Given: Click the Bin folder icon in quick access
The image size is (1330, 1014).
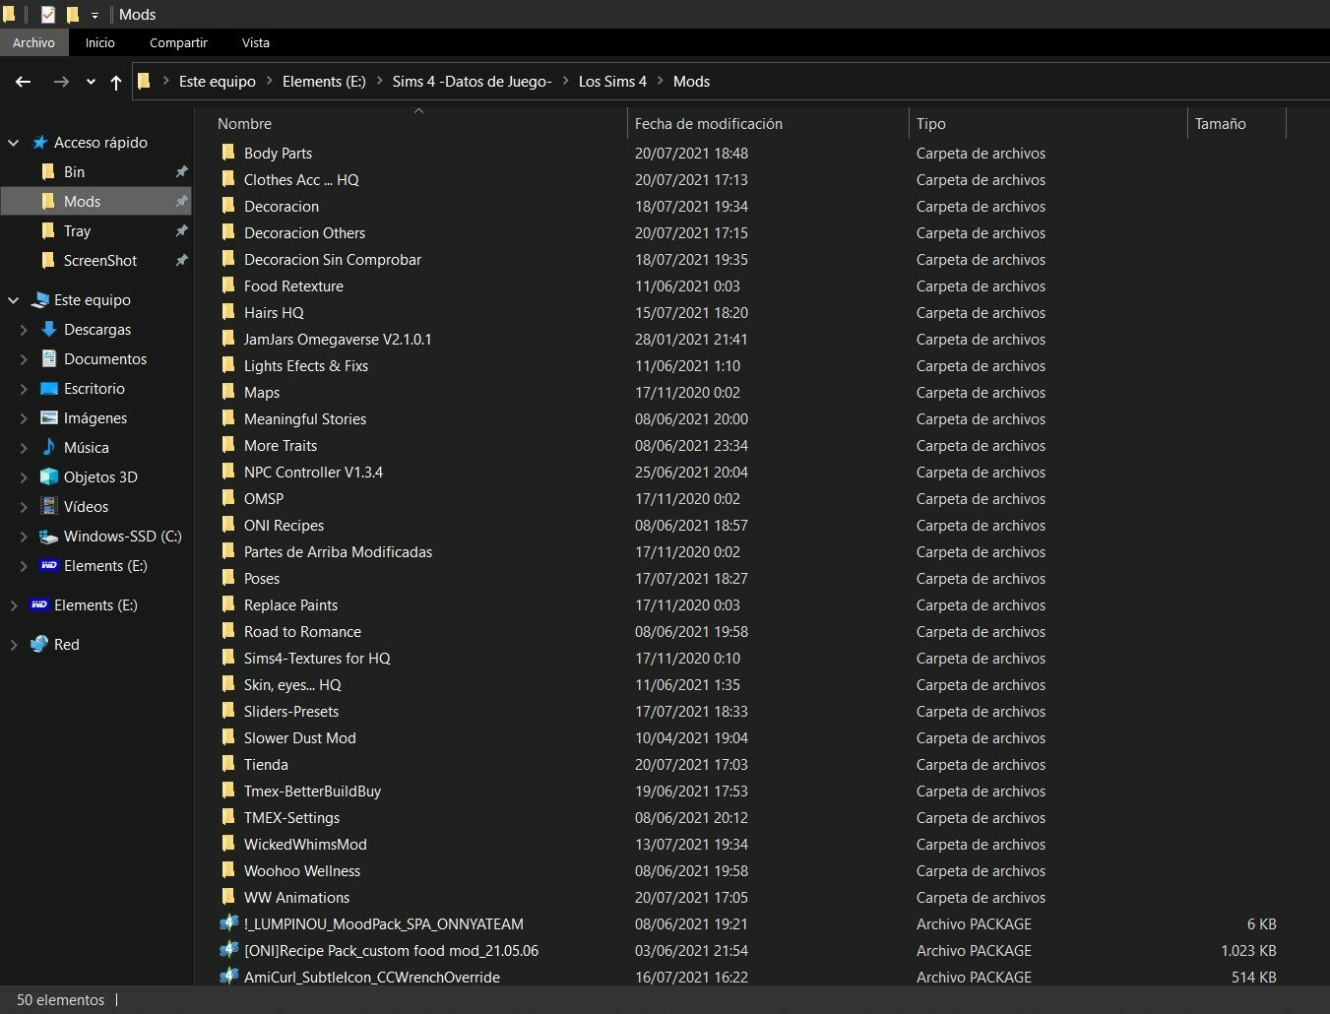Looking at the screenshot, I should (48, 171).
